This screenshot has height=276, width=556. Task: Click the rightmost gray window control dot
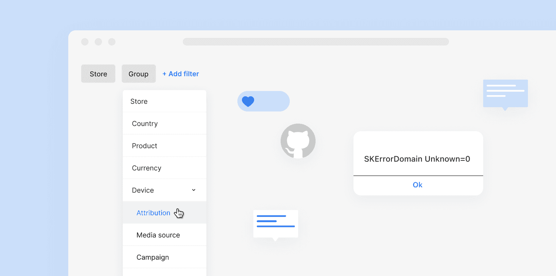[112, 42]
